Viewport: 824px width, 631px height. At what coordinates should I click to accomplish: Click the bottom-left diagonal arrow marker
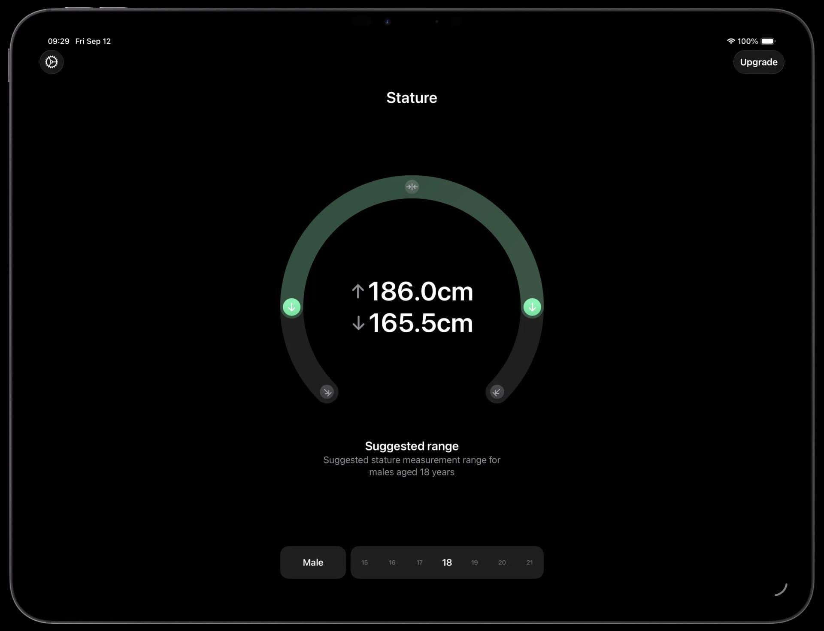click(327, 392)
